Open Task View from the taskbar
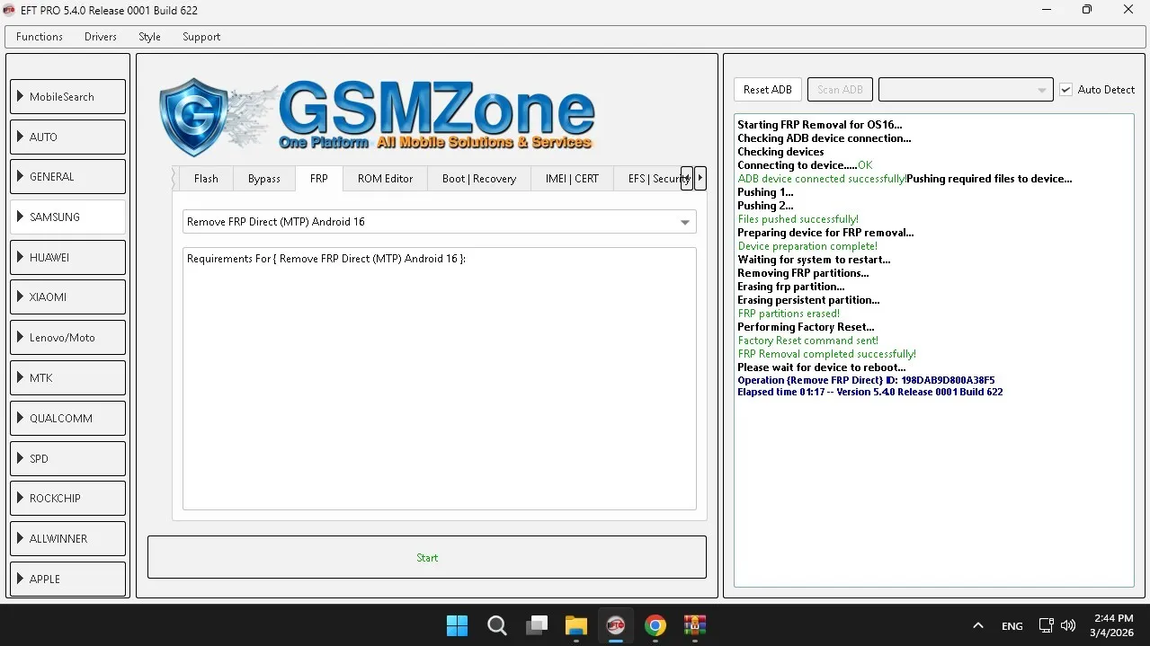 coord(537,625)
